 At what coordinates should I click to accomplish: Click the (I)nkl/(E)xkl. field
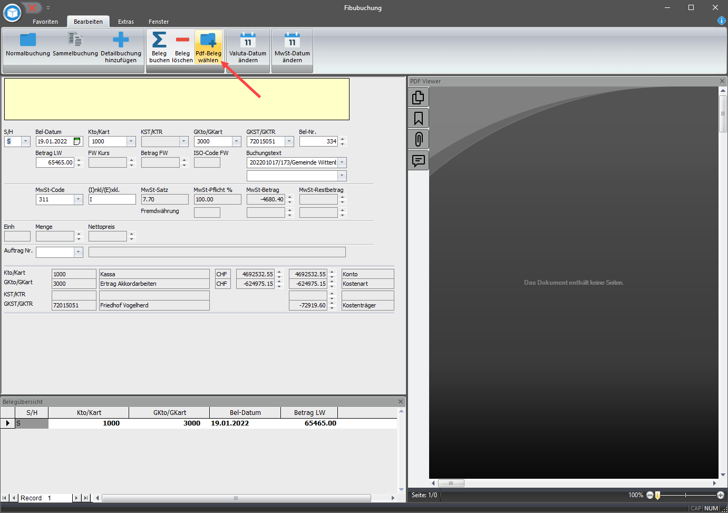(x=112, y=199)
